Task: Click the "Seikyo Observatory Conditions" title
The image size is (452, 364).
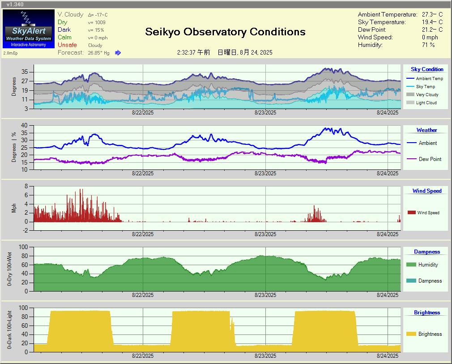Action: pos(225,32)
